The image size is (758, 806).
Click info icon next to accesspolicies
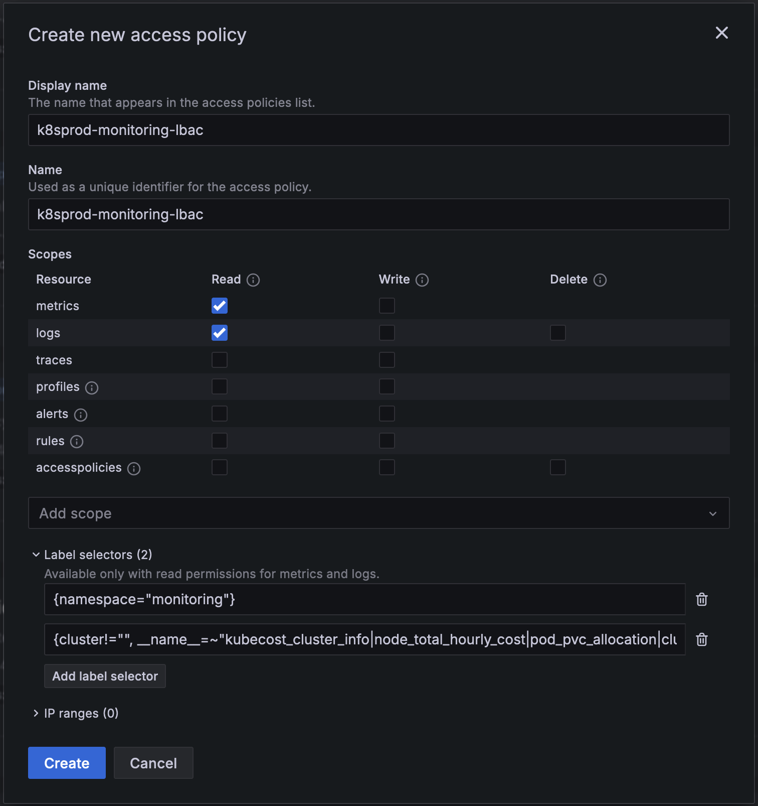(134, 469)
